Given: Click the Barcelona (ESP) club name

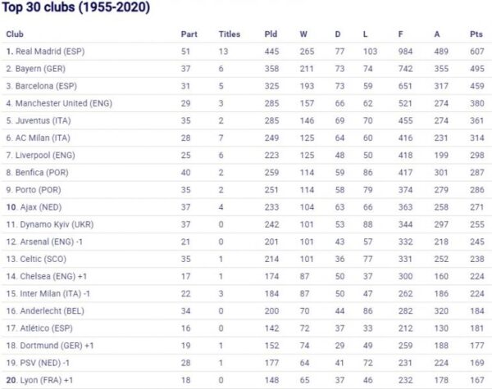Looking at the screenshot, I should [46, 86].
